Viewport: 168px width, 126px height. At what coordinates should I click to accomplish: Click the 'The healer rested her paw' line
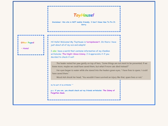(100, 65)
